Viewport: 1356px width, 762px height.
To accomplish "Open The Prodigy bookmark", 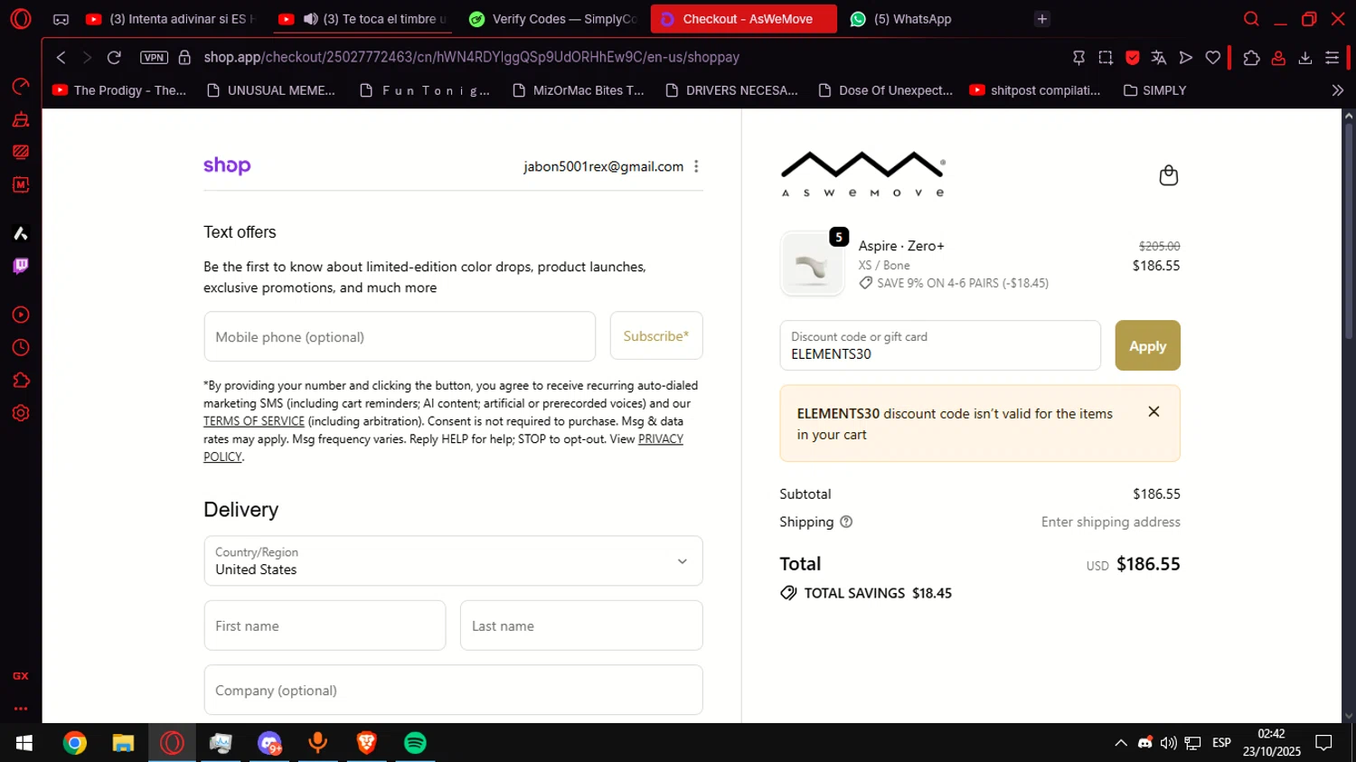I will coord(119,90).
